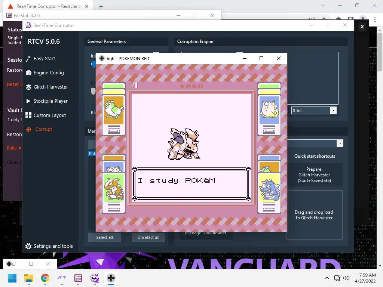Click the Corruption Engine header

pos(195,41)
